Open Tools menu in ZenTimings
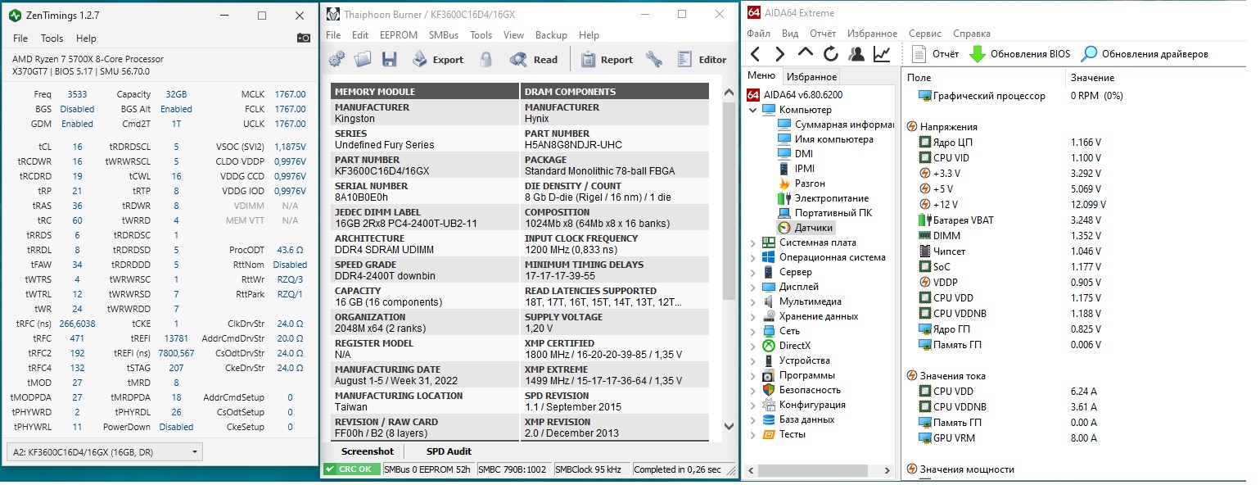 click(52, 39)
